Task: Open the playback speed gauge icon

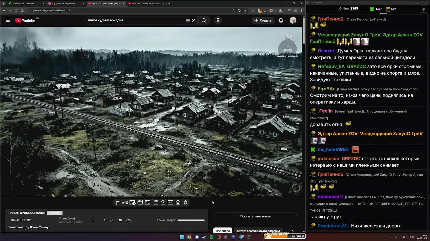Action: click(x=163, y=203)
